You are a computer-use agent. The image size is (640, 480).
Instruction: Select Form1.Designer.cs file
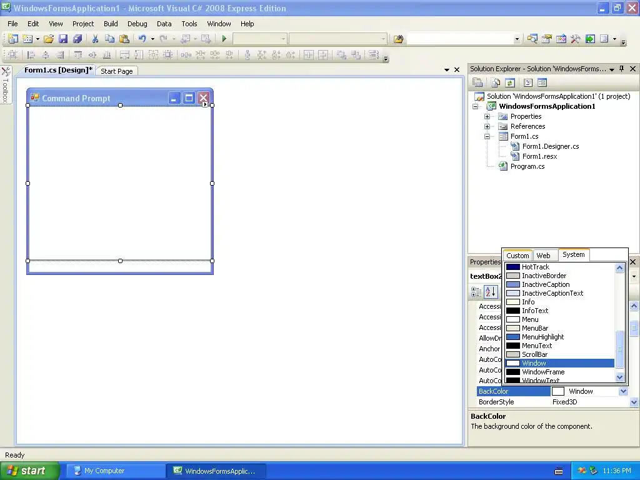(x=551, y=146)
